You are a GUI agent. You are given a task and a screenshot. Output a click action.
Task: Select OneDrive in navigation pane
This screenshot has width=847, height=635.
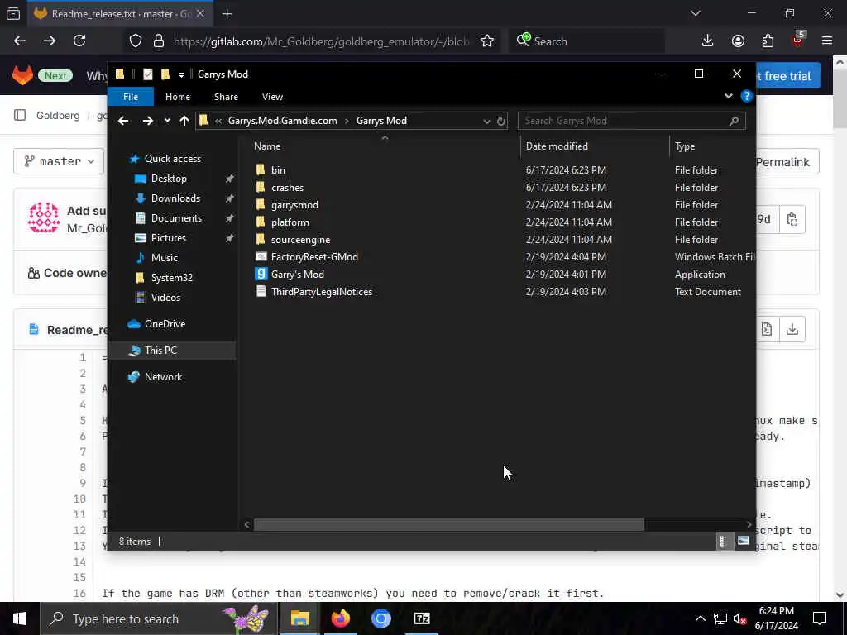pyautogui.click(x=165, y=324)
